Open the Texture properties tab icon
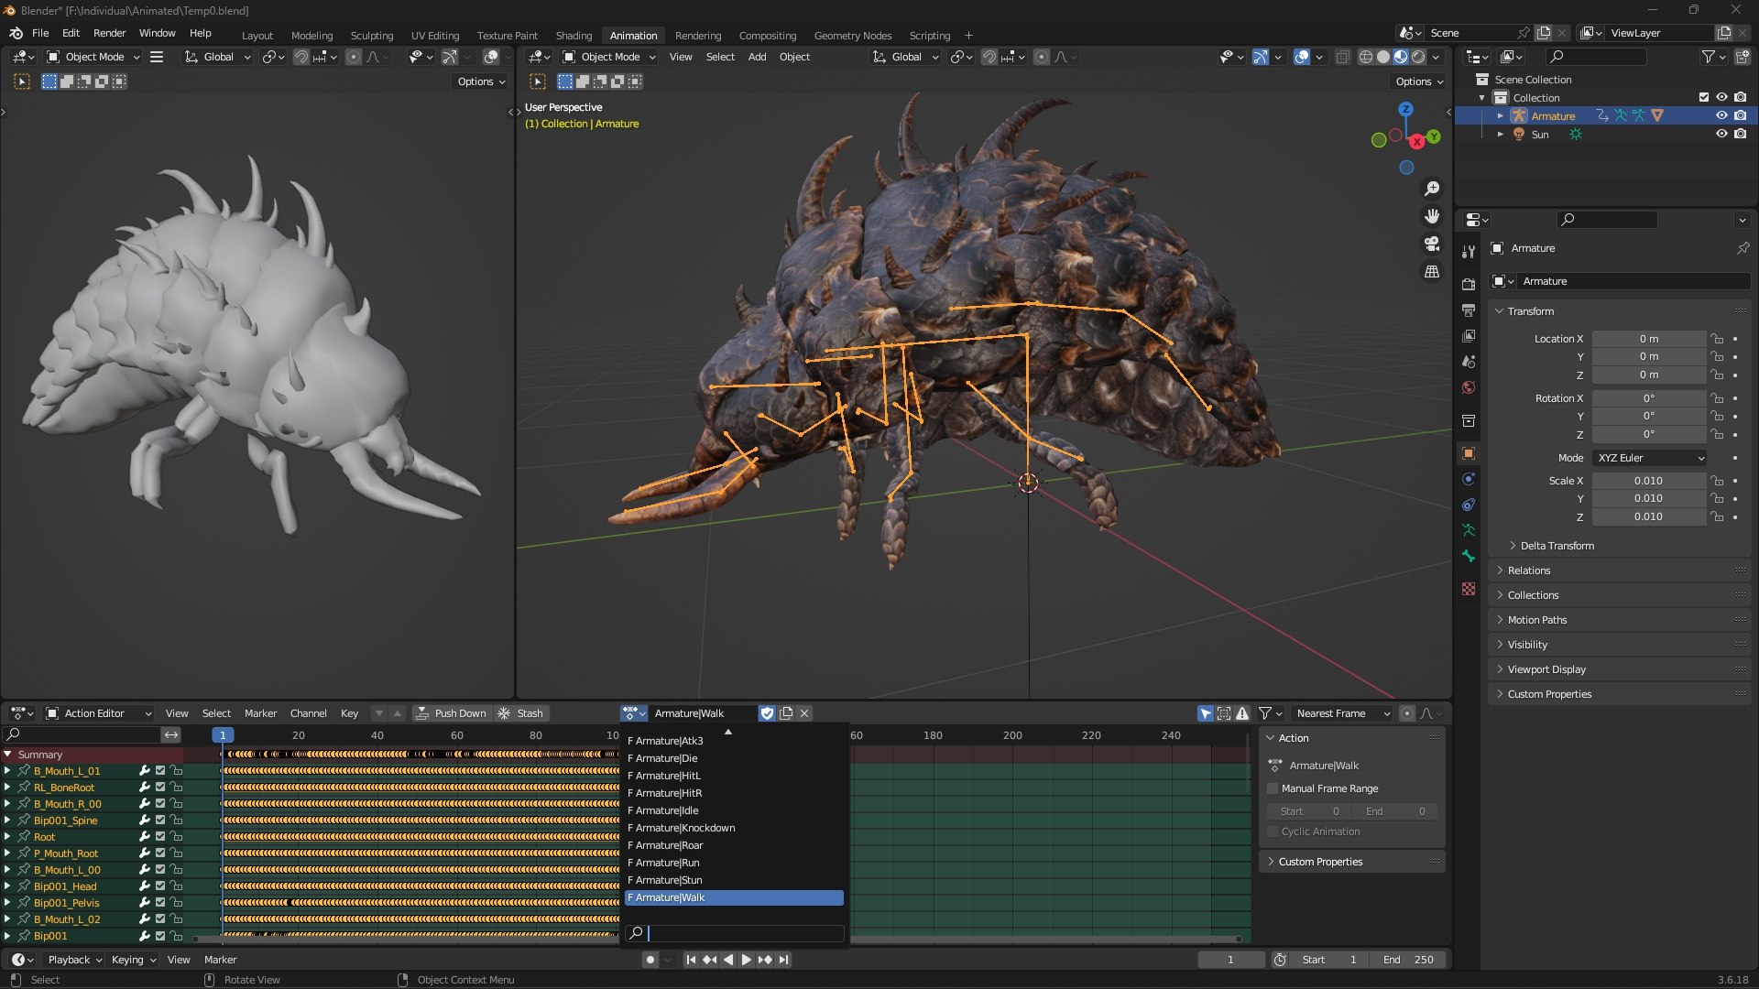This screenshot has height=989, width=1759. [1469, 589]
